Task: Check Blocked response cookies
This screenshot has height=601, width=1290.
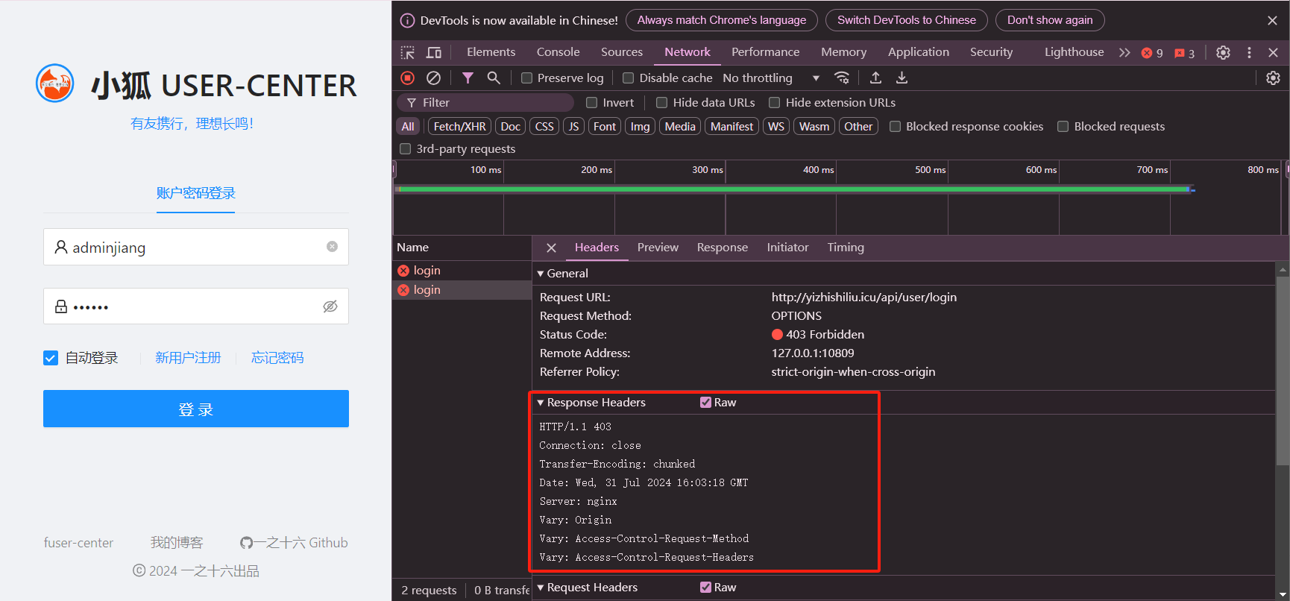Action: click(x=895, y=127)
